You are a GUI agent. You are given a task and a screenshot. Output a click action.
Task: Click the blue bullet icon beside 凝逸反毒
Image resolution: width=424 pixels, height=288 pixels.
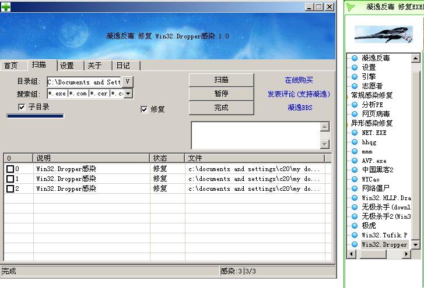355,58
